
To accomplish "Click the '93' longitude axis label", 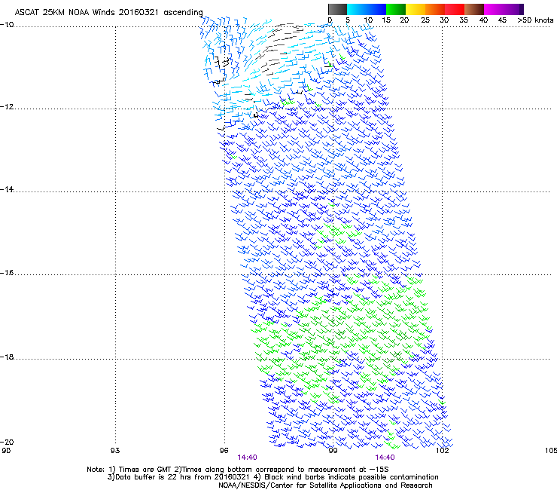I will [115, 451].
